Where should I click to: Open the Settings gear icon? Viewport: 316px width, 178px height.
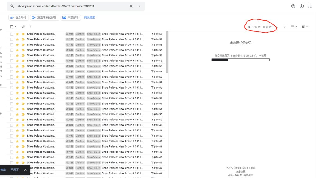pos(301,6)
